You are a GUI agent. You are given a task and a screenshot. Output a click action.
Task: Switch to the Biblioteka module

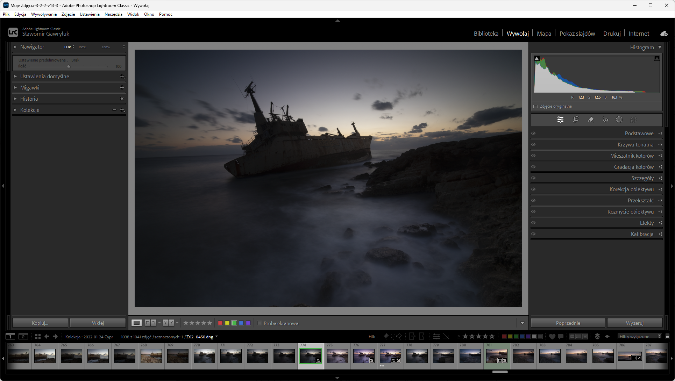pos(486,34)
